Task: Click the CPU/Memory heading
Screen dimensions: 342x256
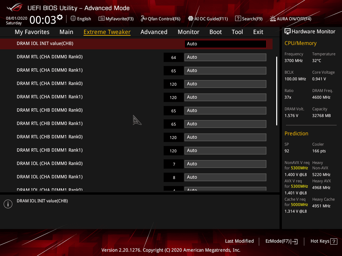Action: click(x=300, y=43)
